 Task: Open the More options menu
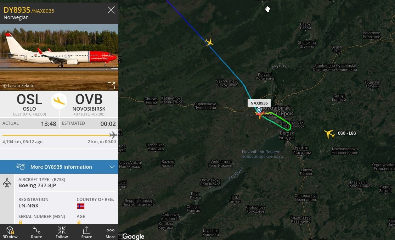[x=110, y=232]
